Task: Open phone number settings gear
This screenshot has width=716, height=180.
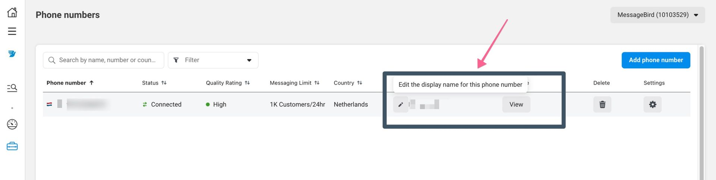Action: (652, 105)
